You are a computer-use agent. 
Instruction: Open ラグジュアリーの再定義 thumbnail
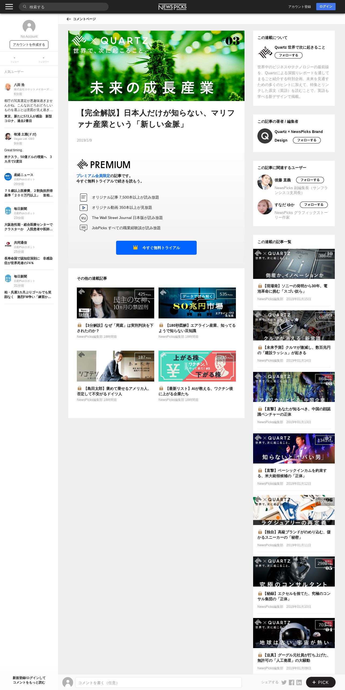pos(294,510)
